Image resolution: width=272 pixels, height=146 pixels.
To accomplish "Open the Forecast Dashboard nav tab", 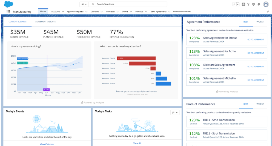I will click(182, 12).
